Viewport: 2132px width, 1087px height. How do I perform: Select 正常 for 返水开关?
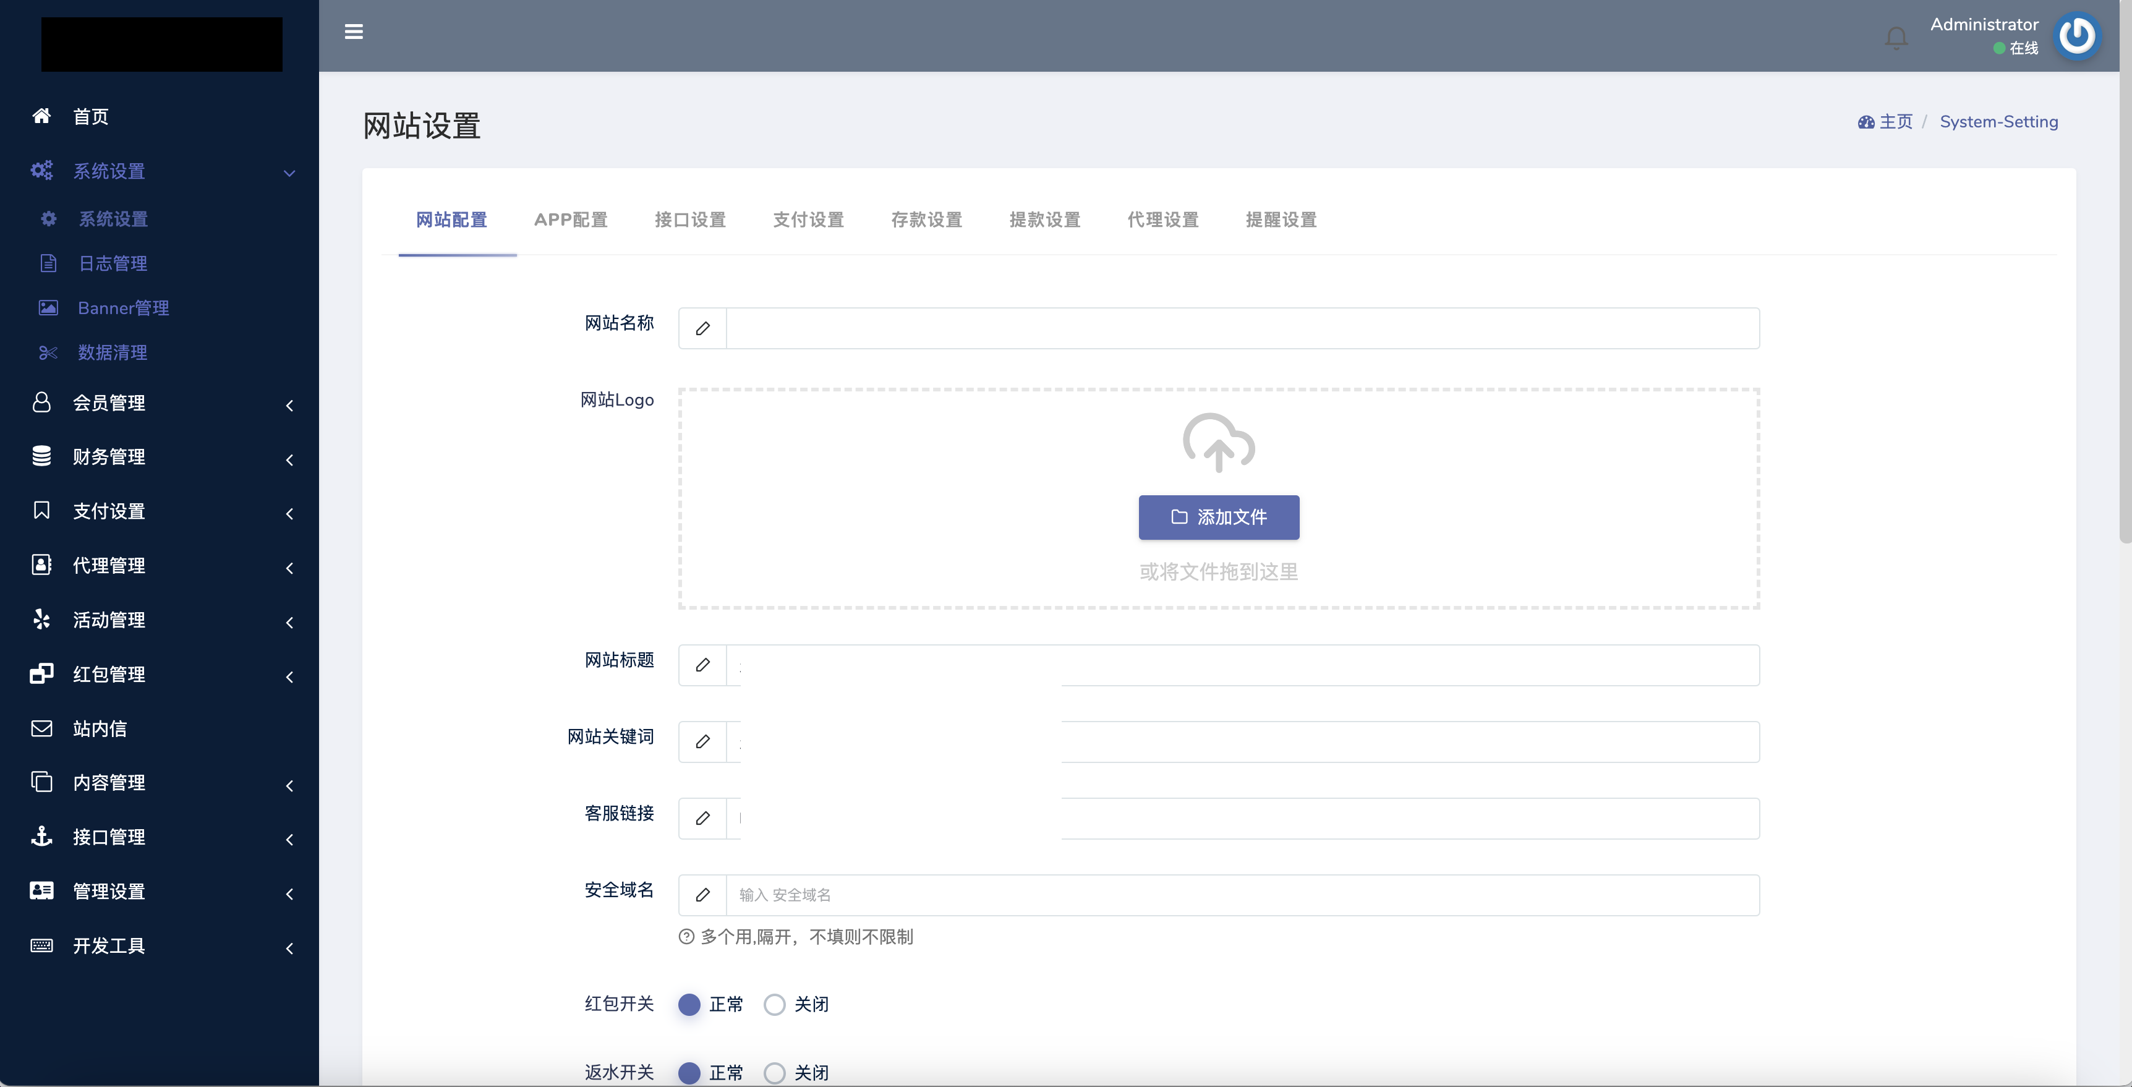pyautogui.click(x=689, y=1072)
